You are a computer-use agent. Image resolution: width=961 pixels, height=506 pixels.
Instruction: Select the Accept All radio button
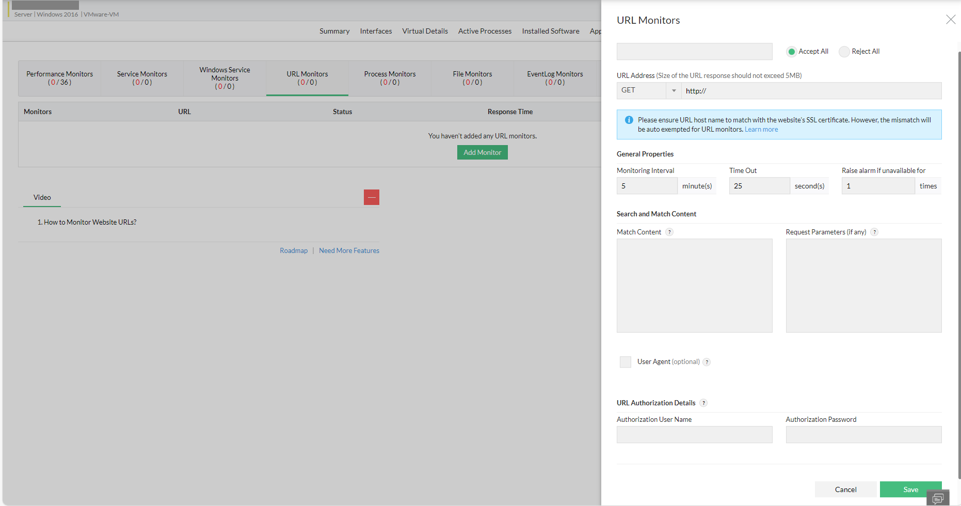coord(791,51)
